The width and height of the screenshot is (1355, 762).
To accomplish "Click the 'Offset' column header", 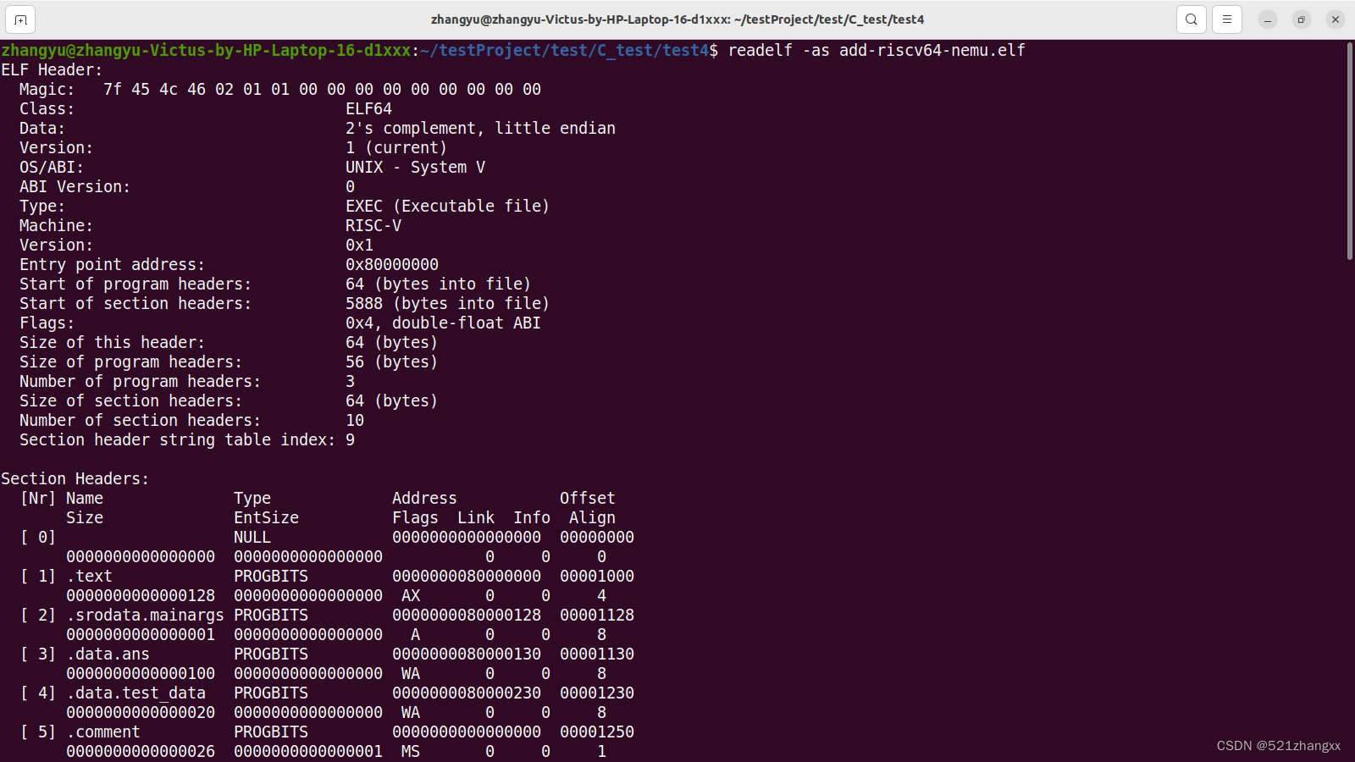I will pos(588,498).
